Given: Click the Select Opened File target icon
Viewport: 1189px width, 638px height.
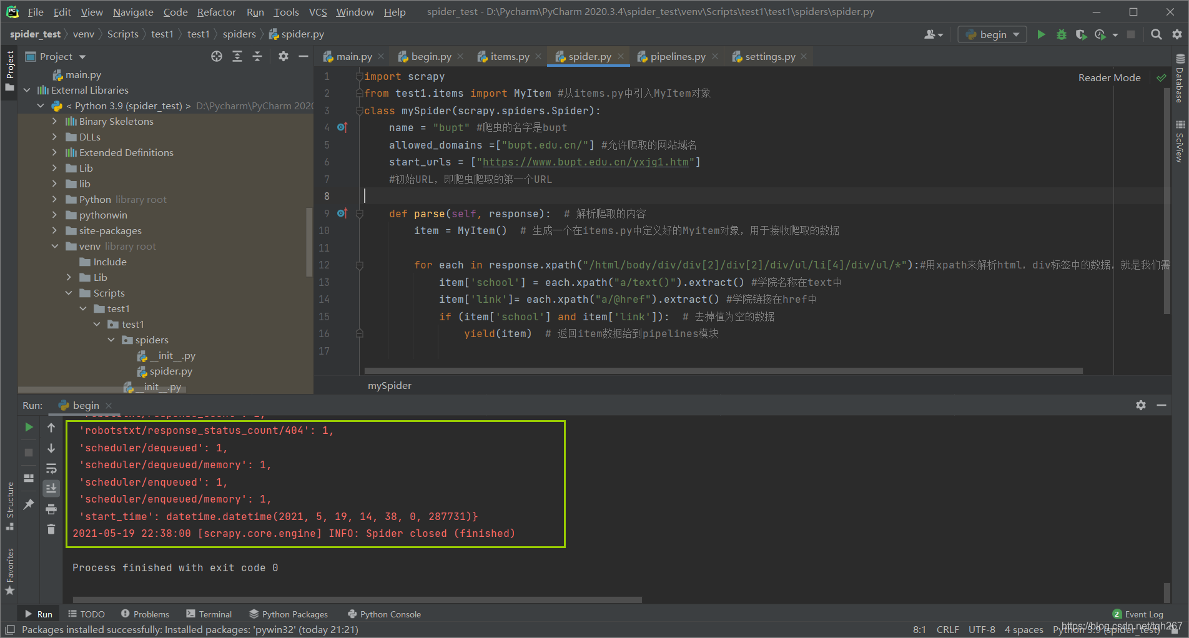Looking at the screenshot, I should click(x=217, y=57).
